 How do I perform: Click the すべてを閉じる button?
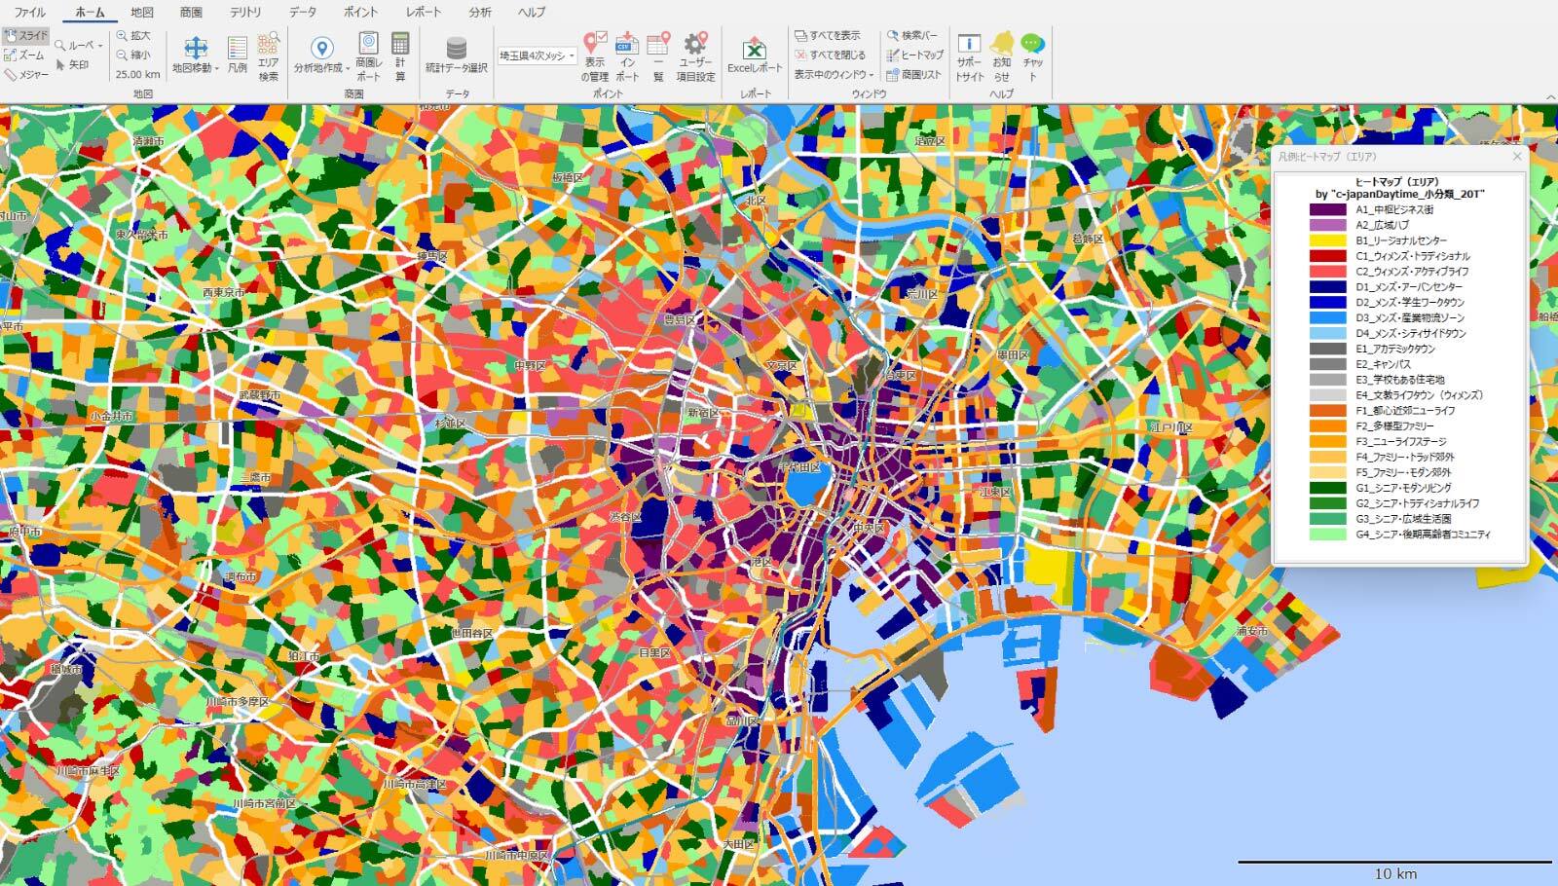[x=829, y=55]
